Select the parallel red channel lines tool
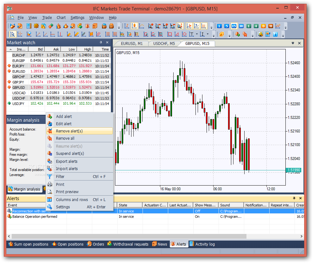Viewport: 313px width, 263px height. 99,34
